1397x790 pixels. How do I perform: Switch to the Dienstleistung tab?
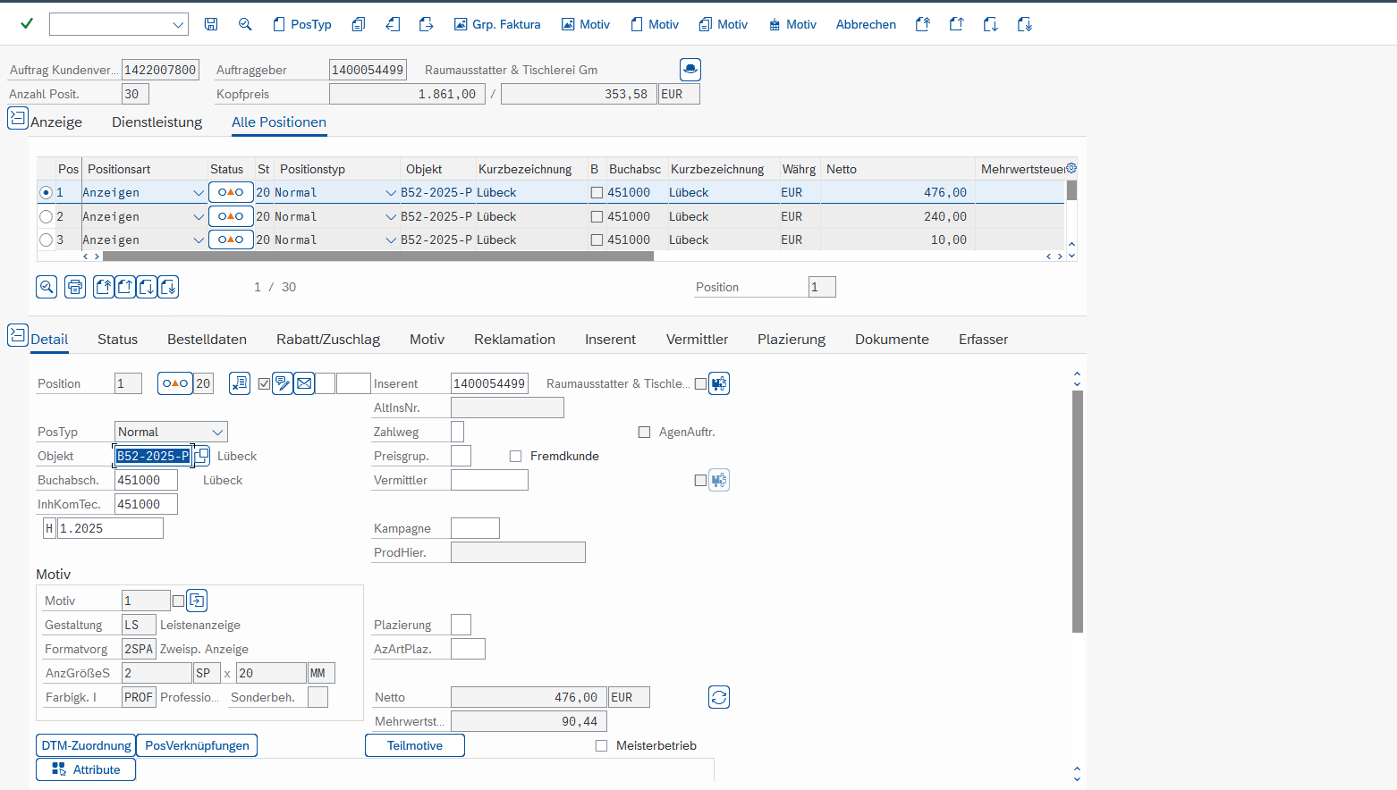pyautogui.click(x=157, y=122)
